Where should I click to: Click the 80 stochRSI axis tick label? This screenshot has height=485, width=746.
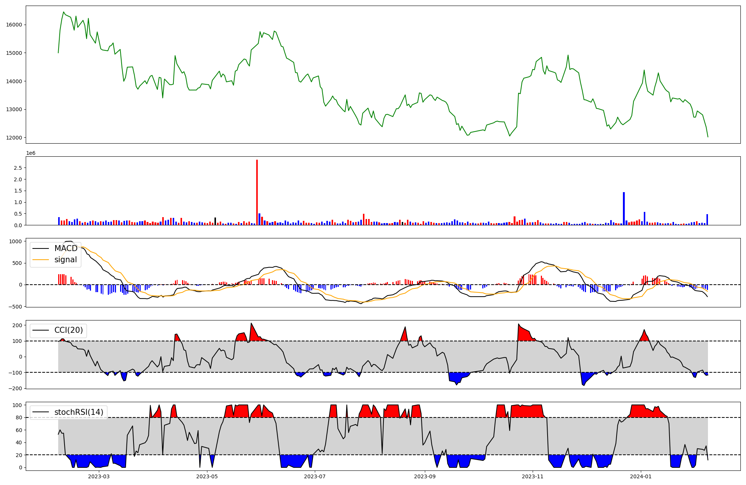(x=19, y=418)
